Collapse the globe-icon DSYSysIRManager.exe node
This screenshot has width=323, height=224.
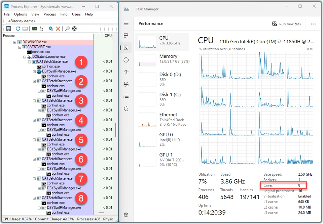[34, 72]
